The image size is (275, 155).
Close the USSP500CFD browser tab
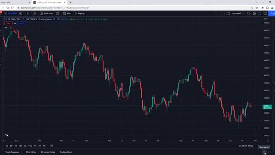65,3
